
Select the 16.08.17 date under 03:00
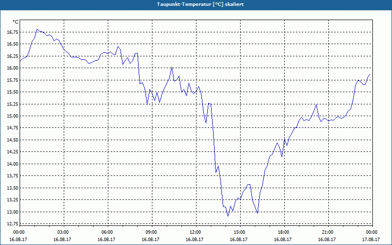click(x=63, y=239)
